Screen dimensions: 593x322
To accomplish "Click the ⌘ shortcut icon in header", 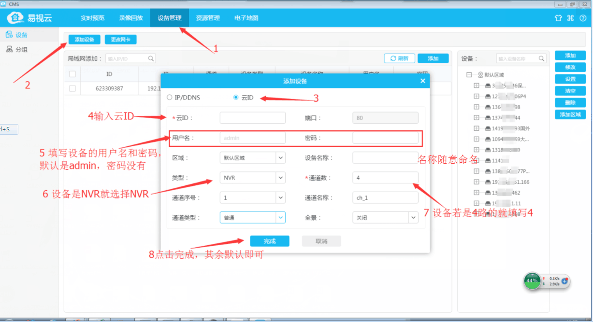I will point(570,18).
